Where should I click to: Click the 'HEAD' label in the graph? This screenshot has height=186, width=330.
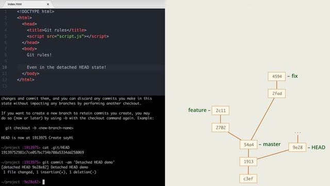pos(318,147)
